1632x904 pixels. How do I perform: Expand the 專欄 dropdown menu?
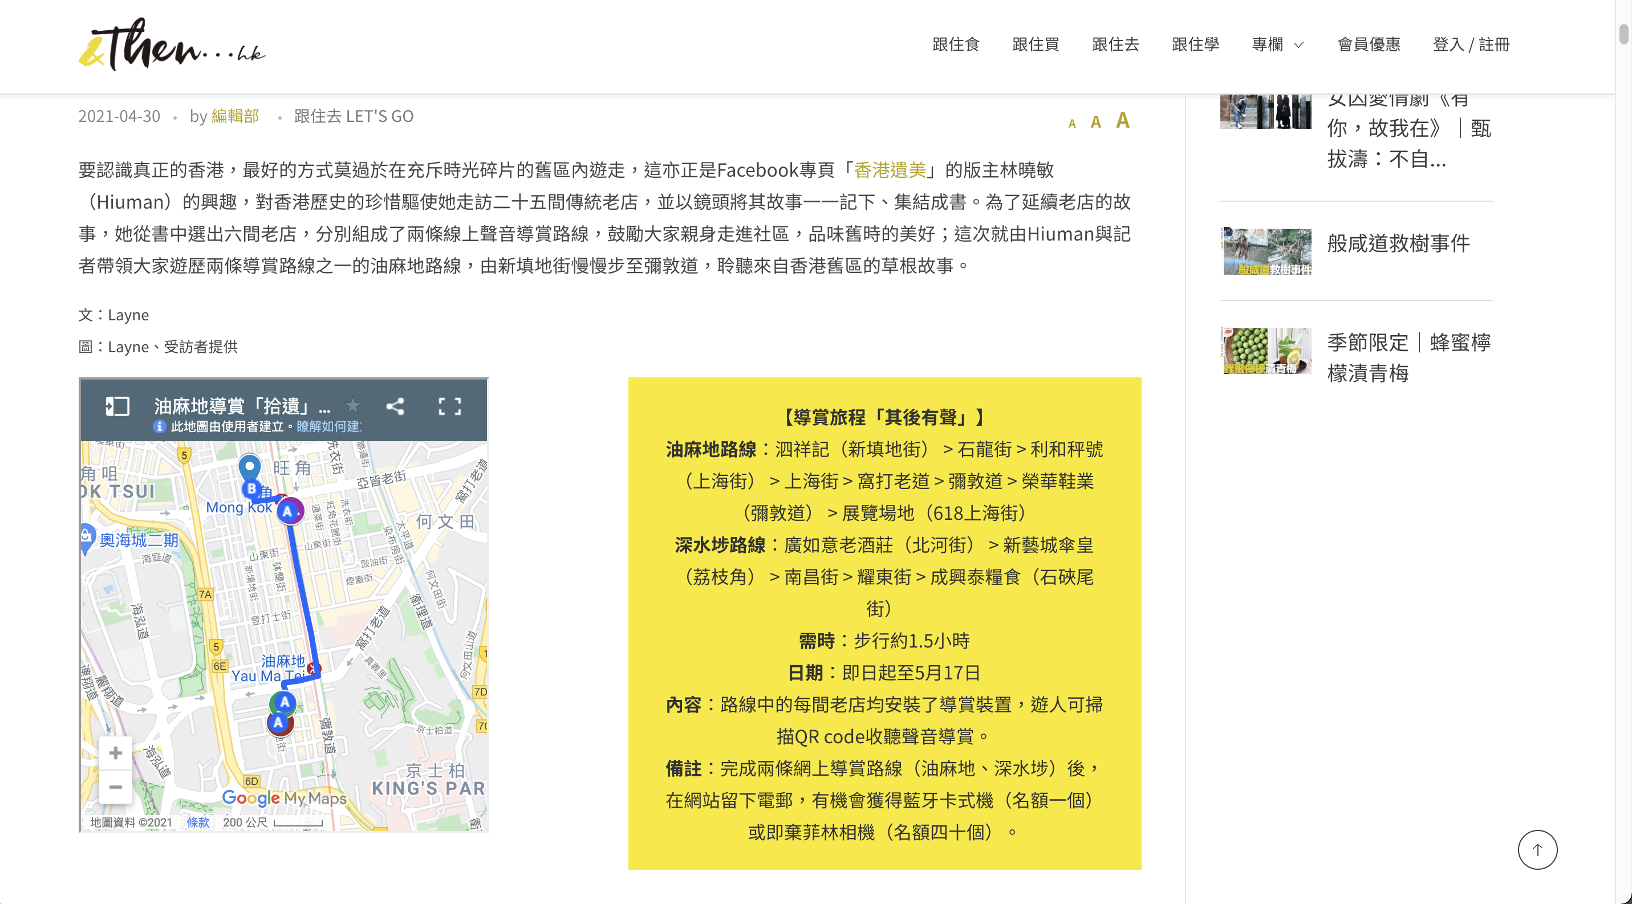pos(1277,44)
